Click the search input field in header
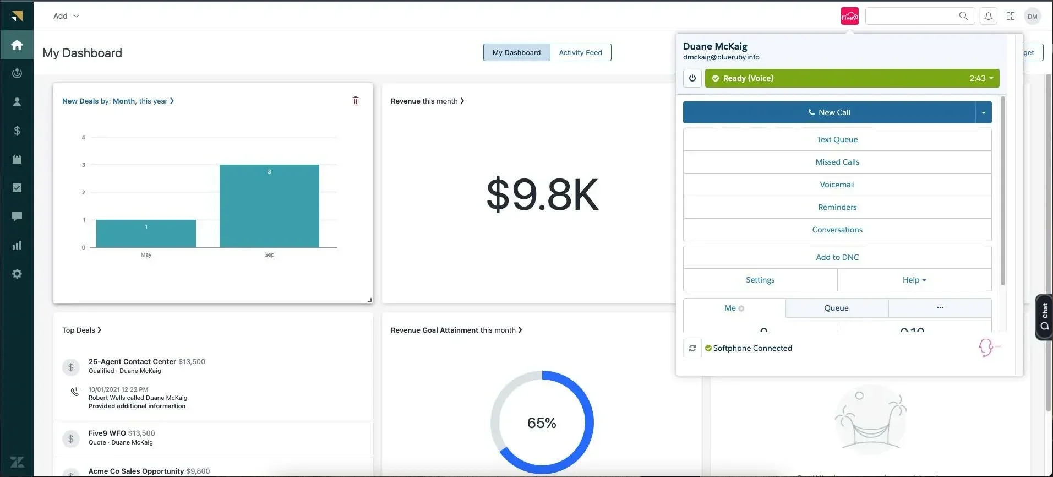Screen dimensions: 1053x477 tap(912, 16)
